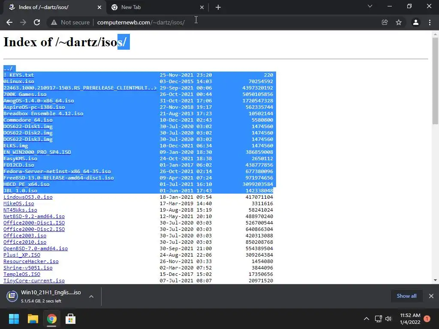The width and height of the screenshot is (439, 329).
Task: Download 700K_Games.iso
Action: [25, 94]
